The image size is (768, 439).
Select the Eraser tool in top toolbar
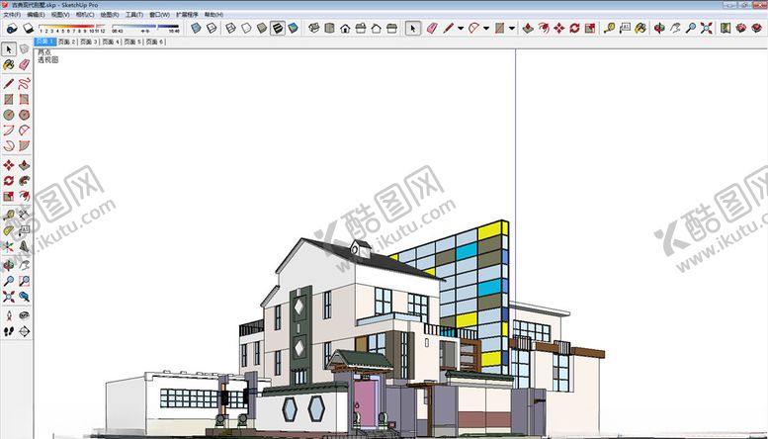[432, 29]
